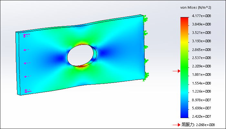Select the 4.177e+008 maximum legend value
226x129 pixels.
pos(201,16)
